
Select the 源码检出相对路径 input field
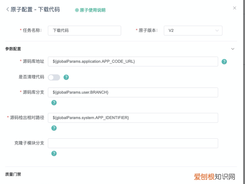tap(133, 118)
